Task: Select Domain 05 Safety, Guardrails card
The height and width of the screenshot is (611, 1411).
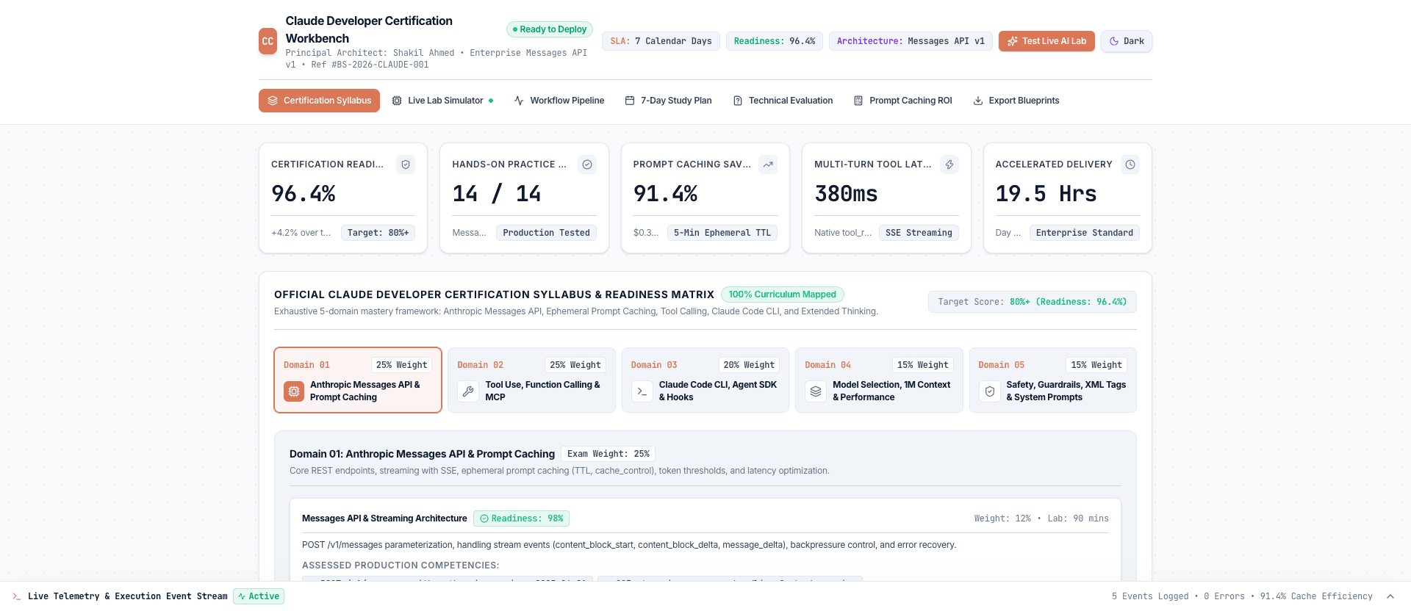Action: click(x=1053, y=380)
